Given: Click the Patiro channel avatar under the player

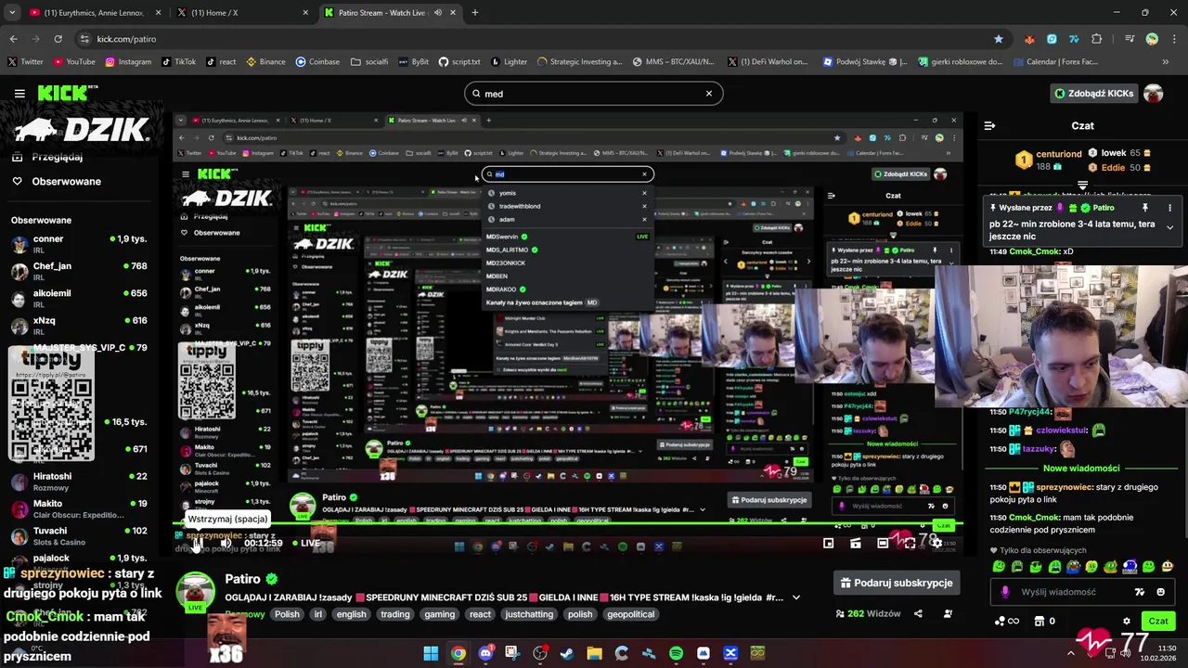Looking at the screenshot, I should (x=196, y=590).
